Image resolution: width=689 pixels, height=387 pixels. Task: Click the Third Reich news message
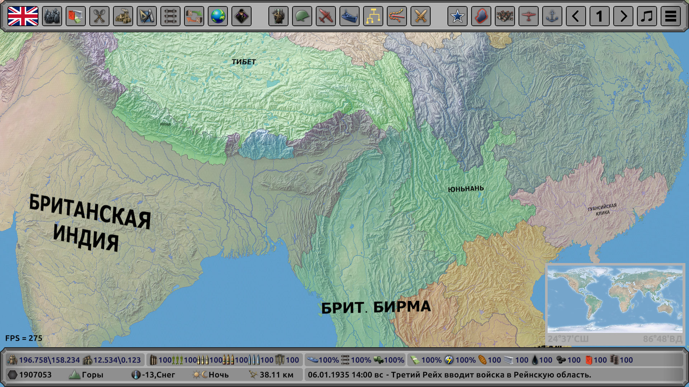[449, 375]
